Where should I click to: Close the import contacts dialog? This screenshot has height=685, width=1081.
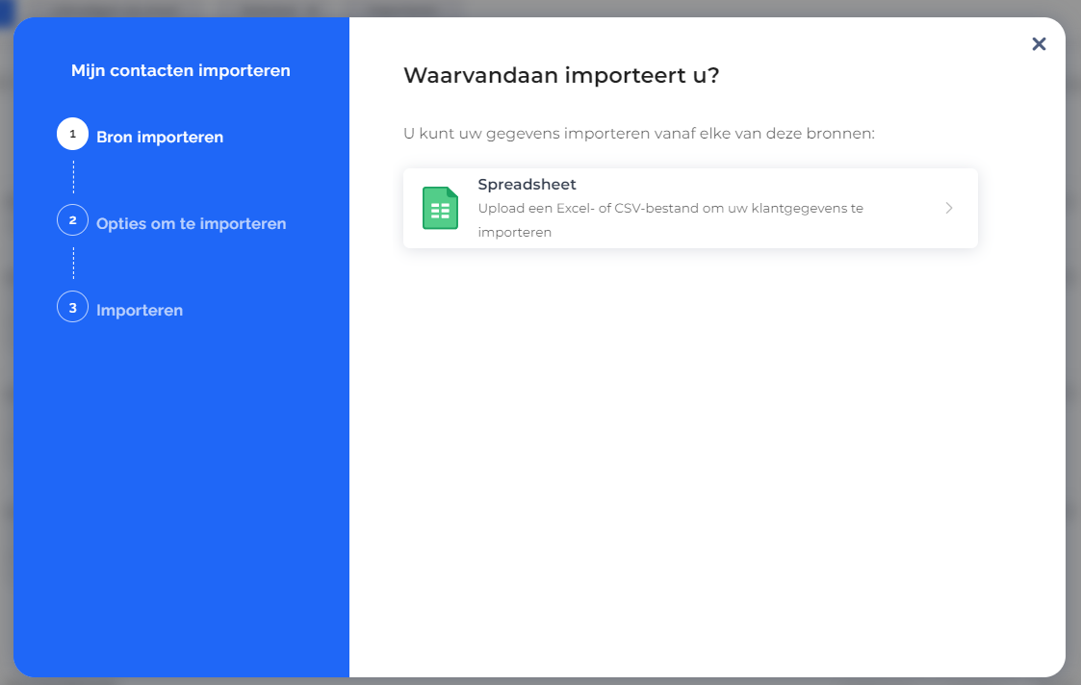pyautogui.click(x=1039, y=44)
